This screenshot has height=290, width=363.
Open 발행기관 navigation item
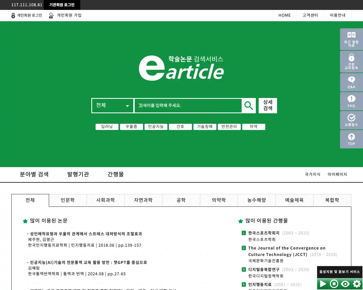point(78,174)
